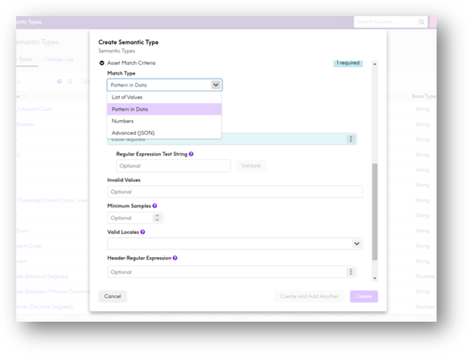Select Pattern in Data option
This screenshot has height=354, width=469.
pos(164,109)
